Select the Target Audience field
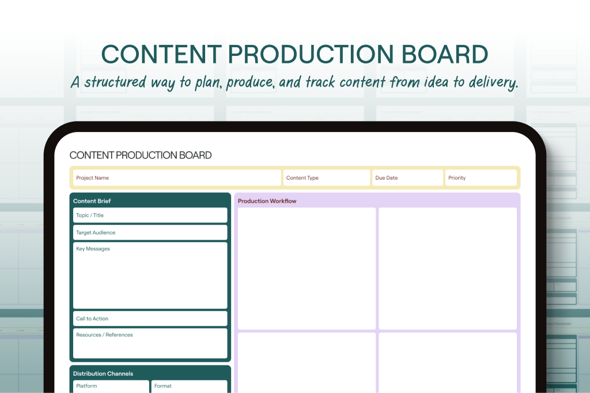The height and width of the screenshot is (393, 590). (150, 233)
